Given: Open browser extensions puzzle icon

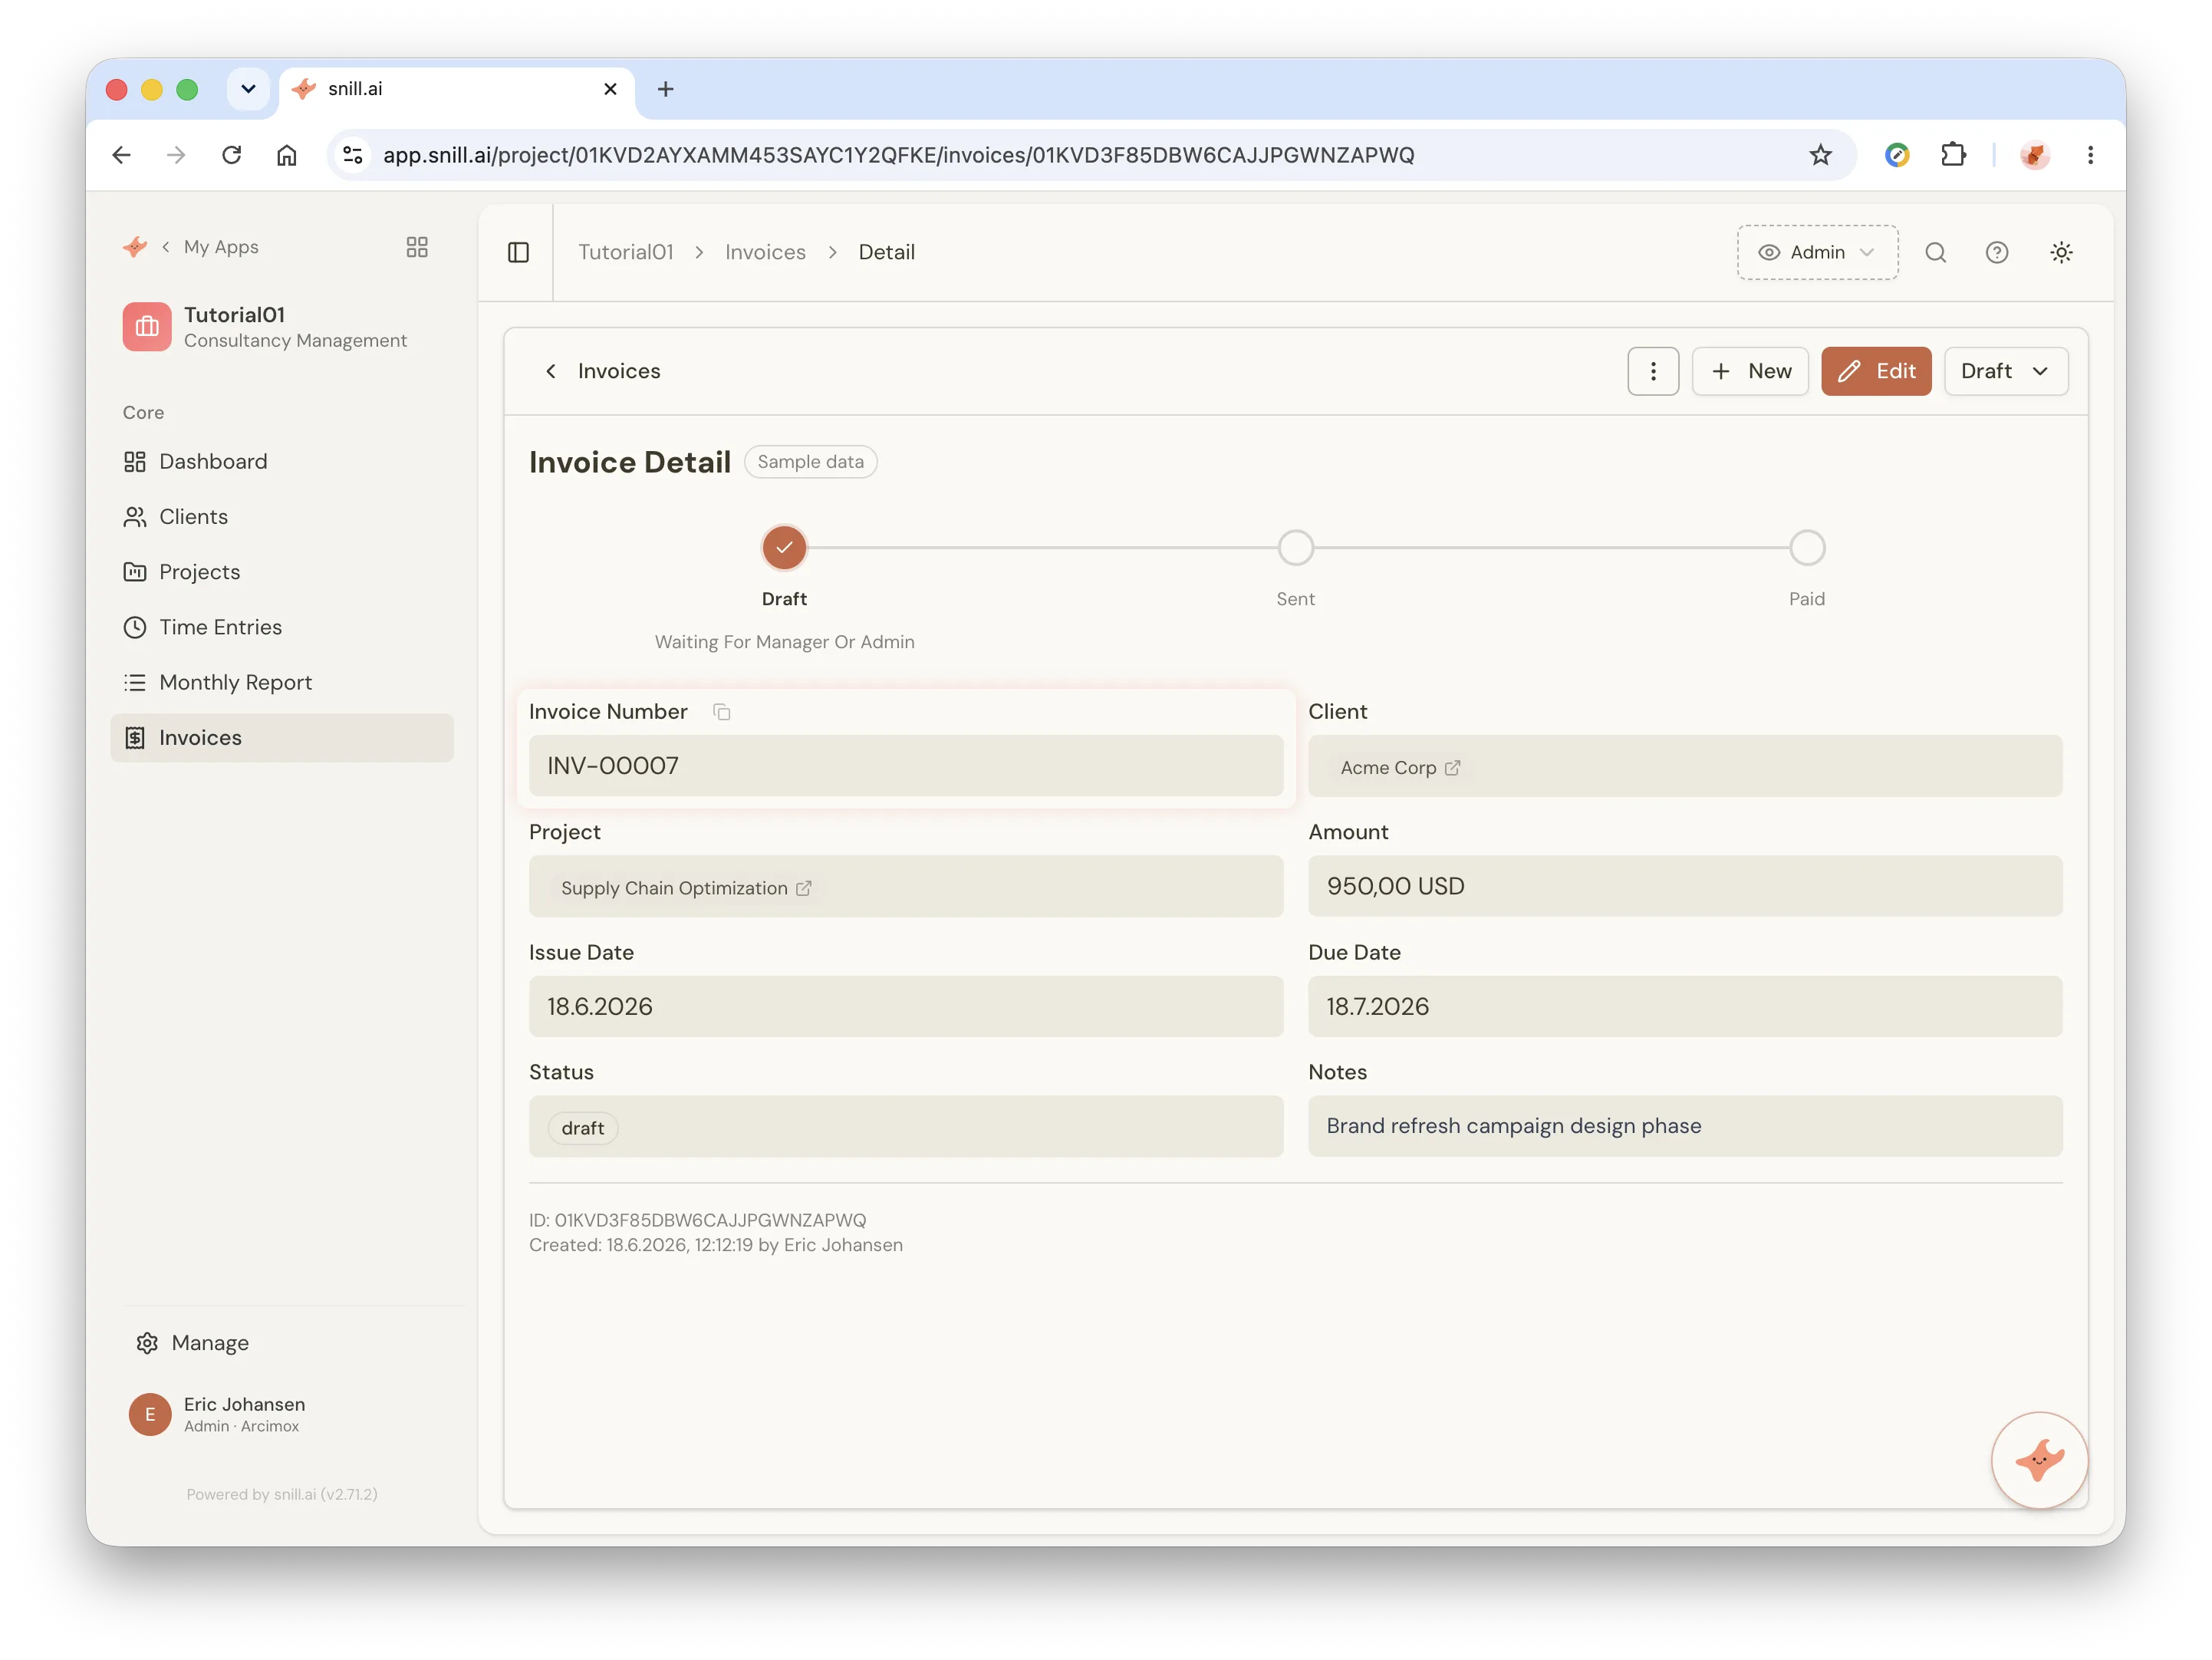Looking at the screenshot, I should [x=1953, y=155].
